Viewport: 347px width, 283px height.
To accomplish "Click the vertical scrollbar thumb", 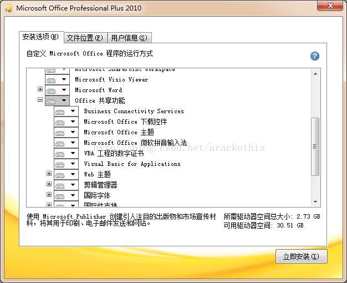I will [x=315, y=146].
